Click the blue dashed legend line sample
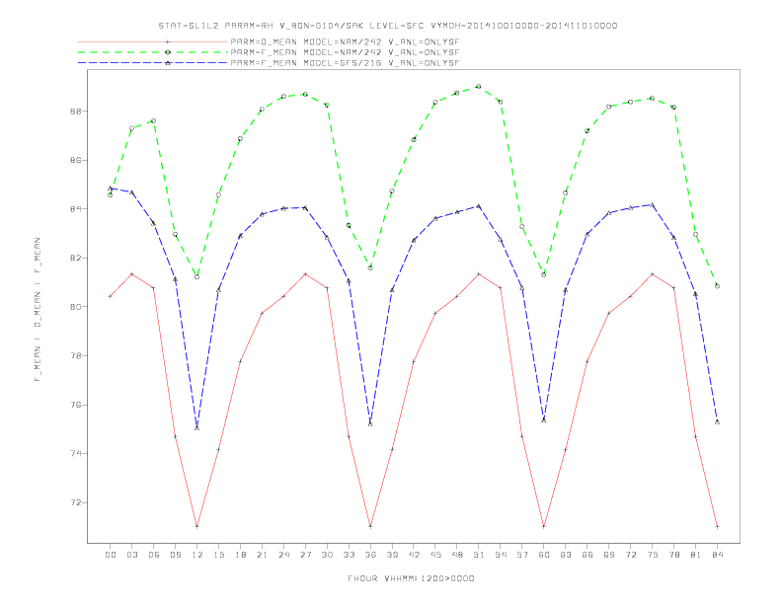 coord(153,63)
